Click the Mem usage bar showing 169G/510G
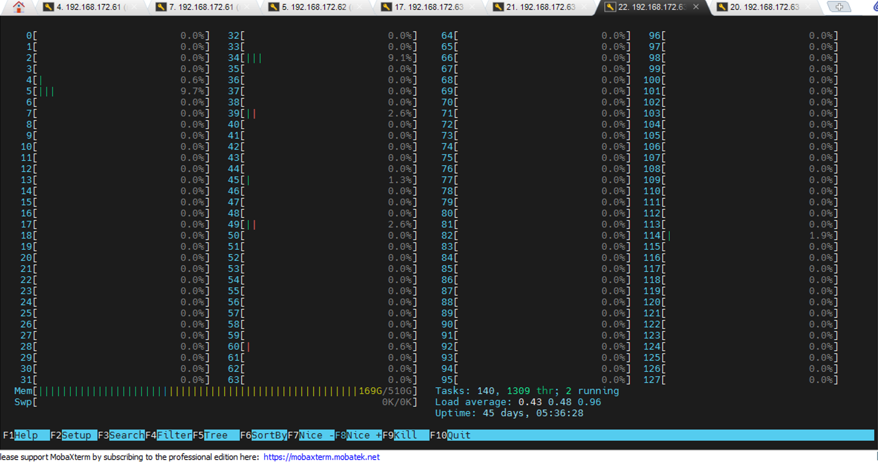The image size is (878, 463). (216, 391)
